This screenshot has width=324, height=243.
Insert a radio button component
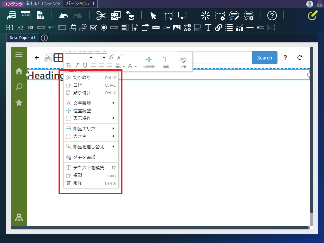[x=104, y=28]
